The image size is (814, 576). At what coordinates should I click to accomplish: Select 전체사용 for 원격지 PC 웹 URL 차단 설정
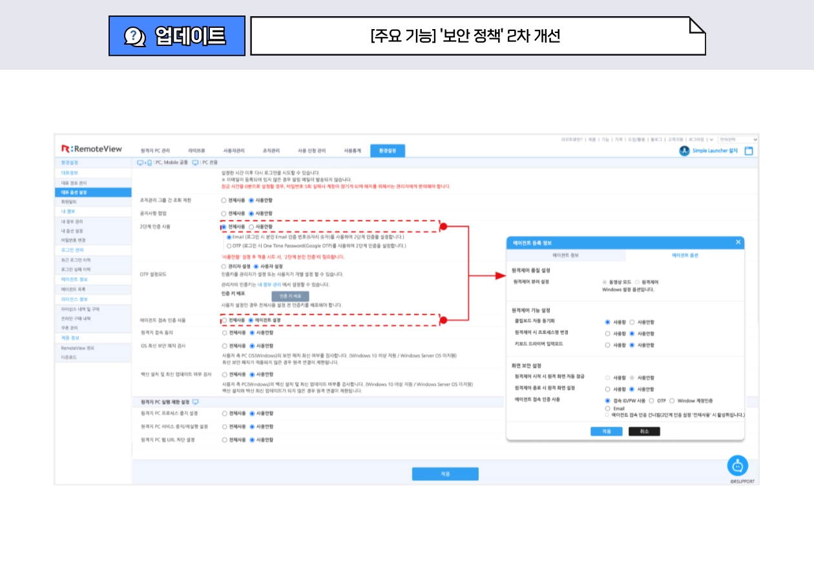224,440
